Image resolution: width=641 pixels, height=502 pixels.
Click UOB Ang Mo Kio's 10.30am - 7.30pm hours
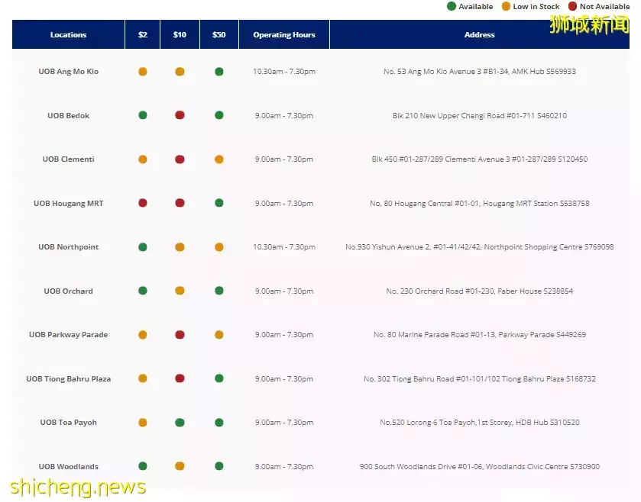pos(284,72)
